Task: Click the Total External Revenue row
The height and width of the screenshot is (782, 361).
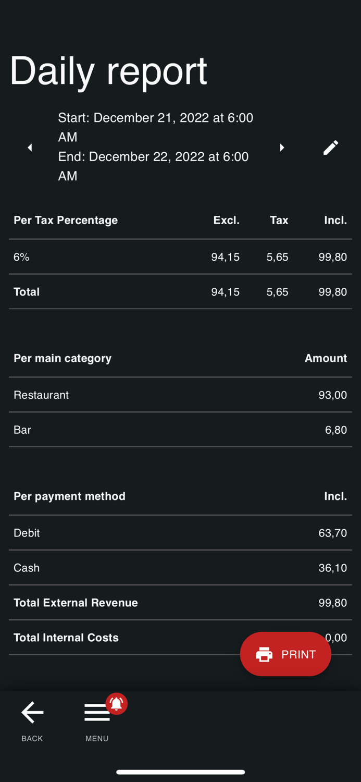Action: [x=180, y=603]
